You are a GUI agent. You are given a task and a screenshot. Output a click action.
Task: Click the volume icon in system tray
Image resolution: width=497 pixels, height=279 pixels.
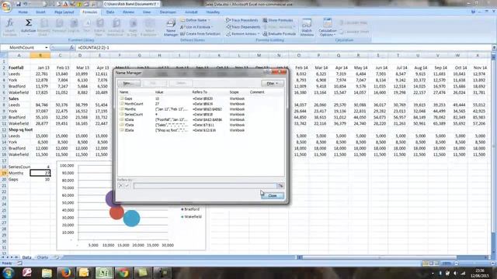pyautogui.click(x=455, y=274)
